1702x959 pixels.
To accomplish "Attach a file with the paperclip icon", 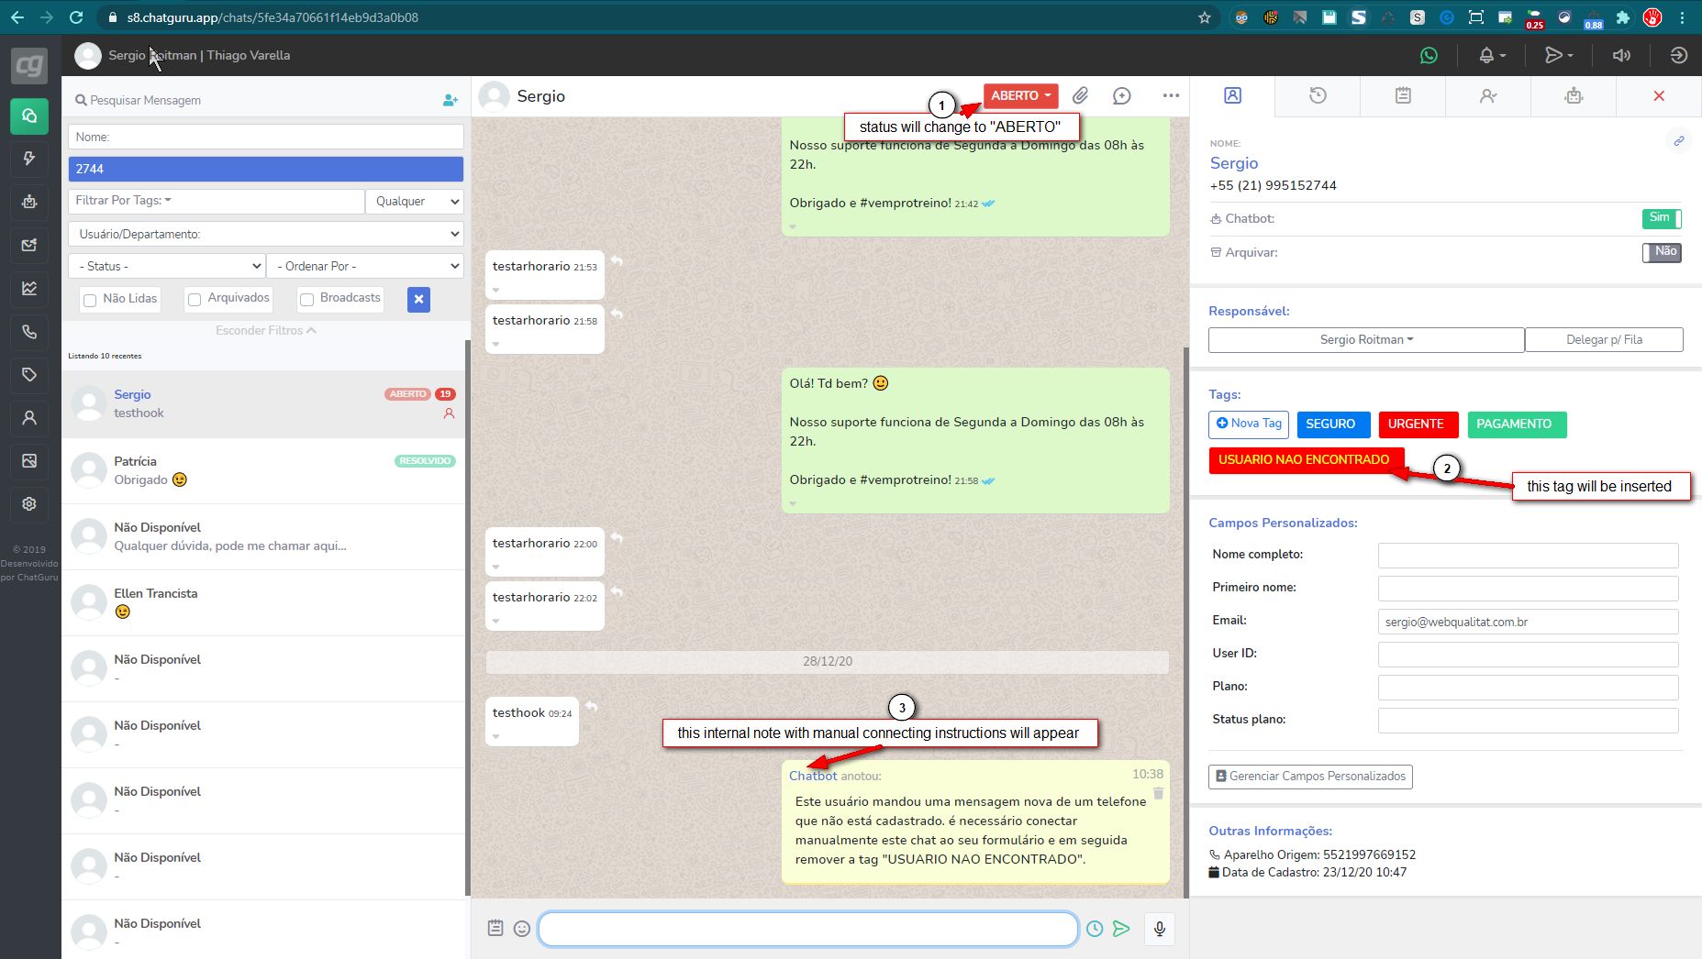I will point(1081,95).
